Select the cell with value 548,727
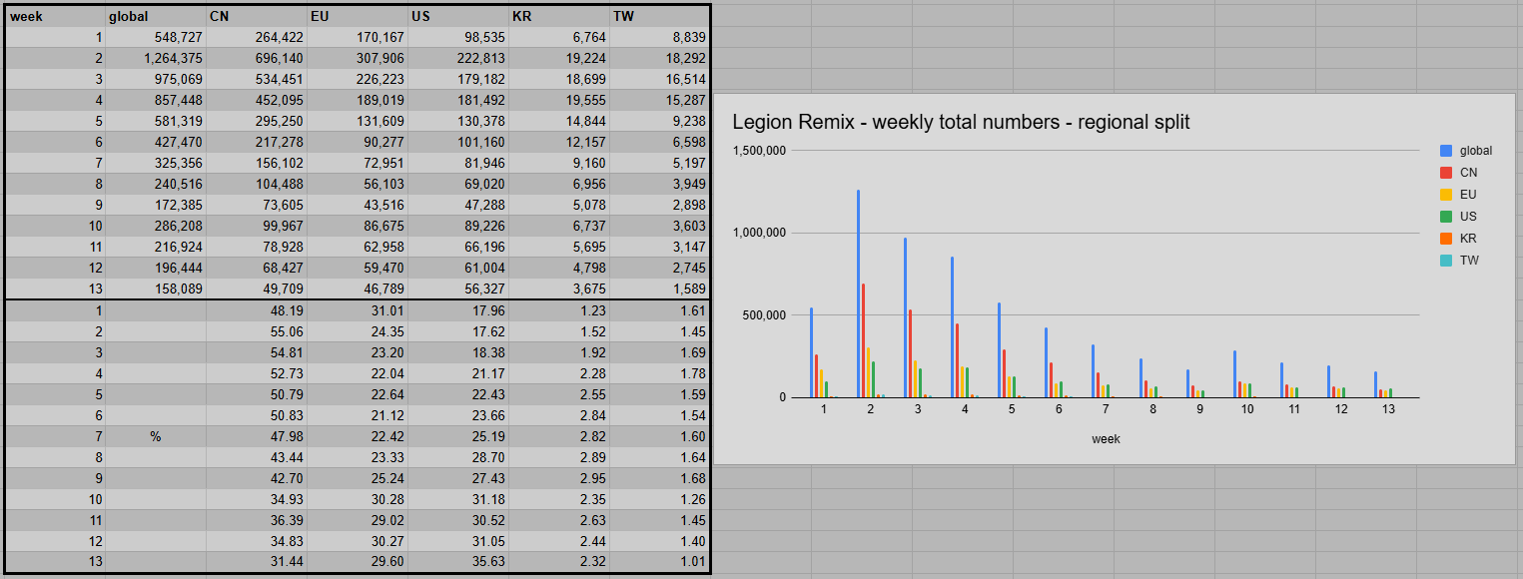1523x579 pixels. pos(155,37)
